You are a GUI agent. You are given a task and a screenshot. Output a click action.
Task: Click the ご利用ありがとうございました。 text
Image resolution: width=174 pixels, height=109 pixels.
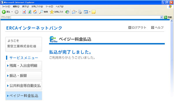tap(72, 58)
